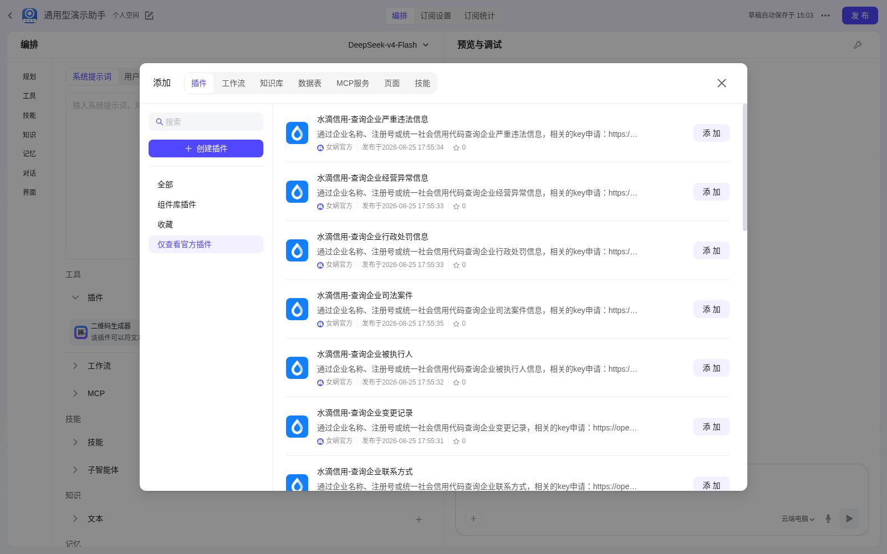Click the 水滴信用-查询企业变更记录 plugin icon
The image size is (887, 554).
click(x=297, y=427)
